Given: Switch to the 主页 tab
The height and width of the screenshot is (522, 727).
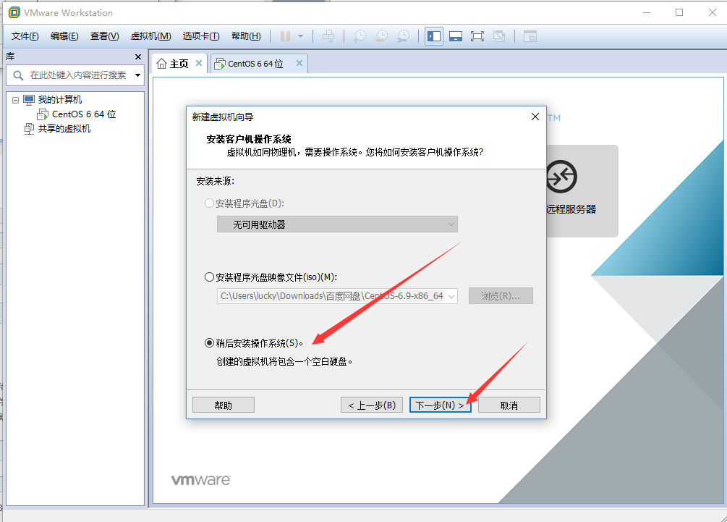Looking at the screenshot, I should pyautogui.click(x=179, y=64).
